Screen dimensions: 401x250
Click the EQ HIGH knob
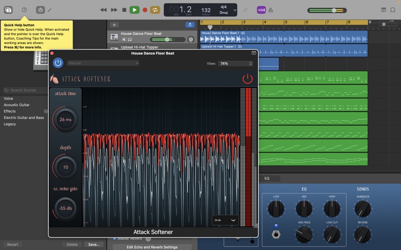332,208
